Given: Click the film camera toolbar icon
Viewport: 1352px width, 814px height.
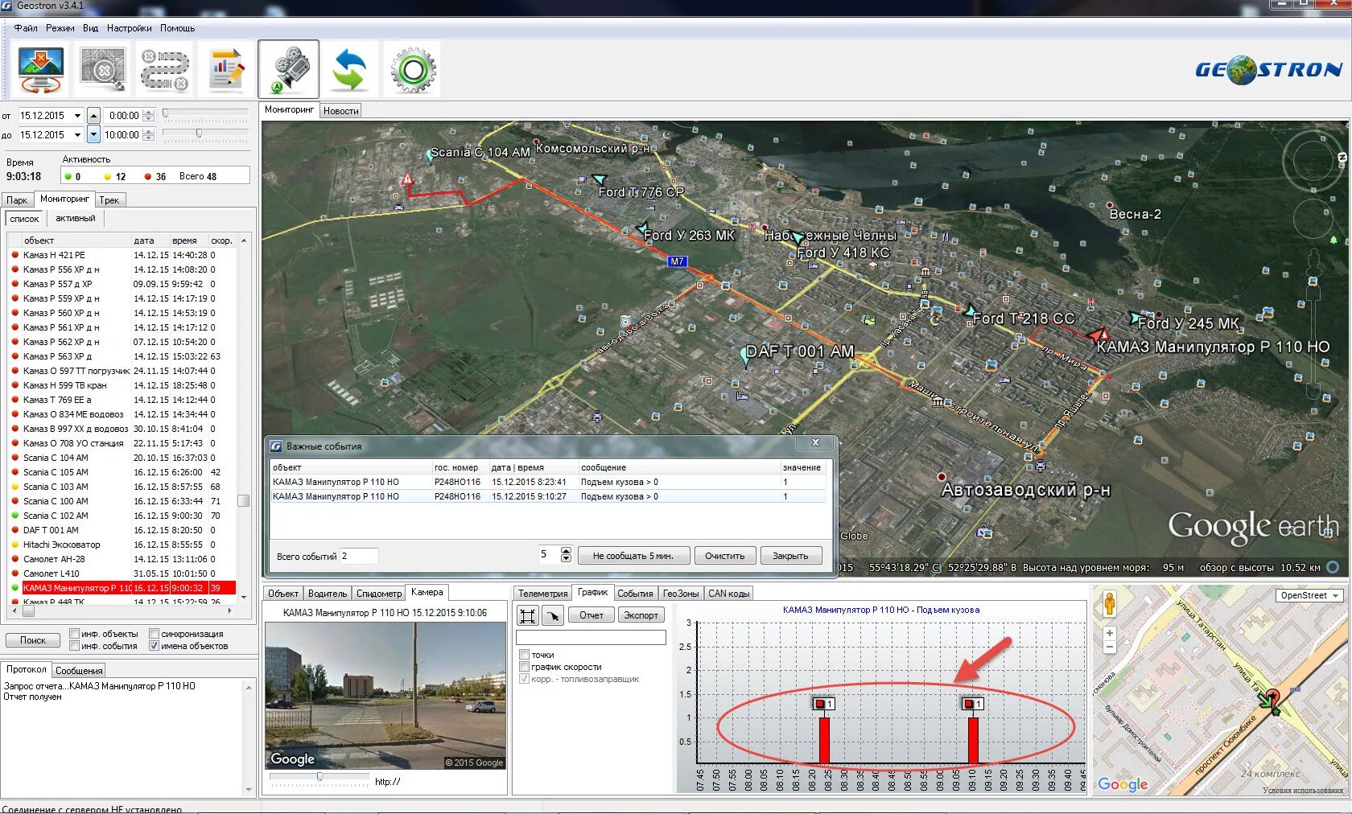Looking at the screenshot, I should click(x=288, y=70).
